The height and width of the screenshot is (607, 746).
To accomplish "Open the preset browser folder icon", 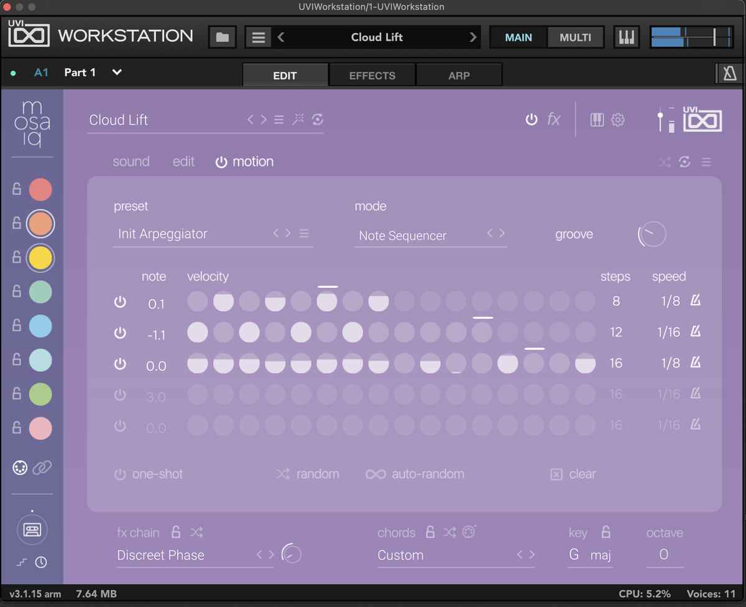I will click(x=222, y=37).
